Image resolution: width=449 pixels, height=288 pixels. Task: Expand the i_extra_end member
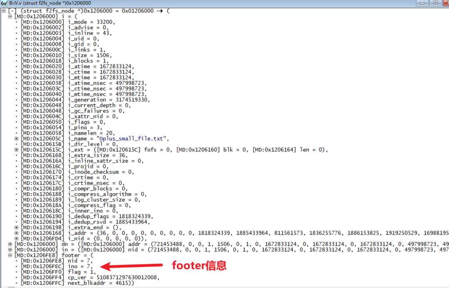point(16,228)
